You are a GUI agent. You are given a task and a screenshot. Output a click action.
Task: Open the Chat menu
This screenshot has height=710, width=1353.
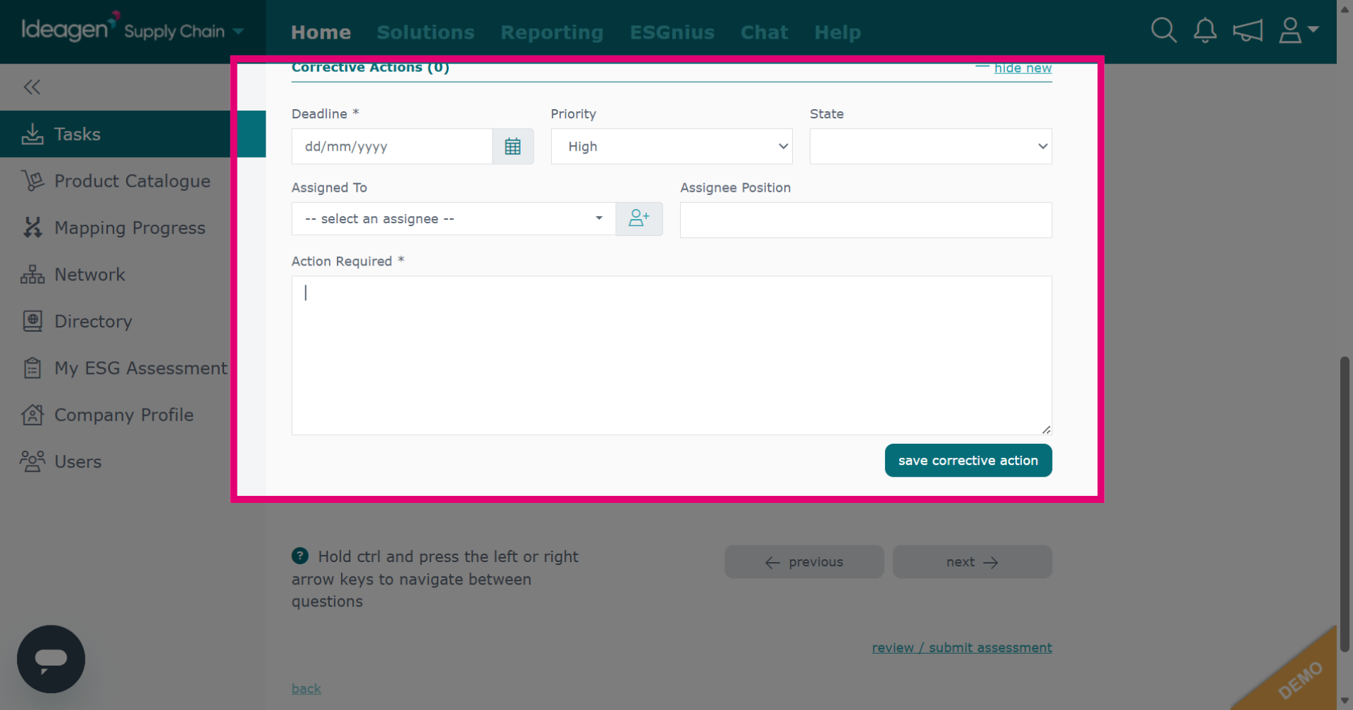(x=764, y=32)
